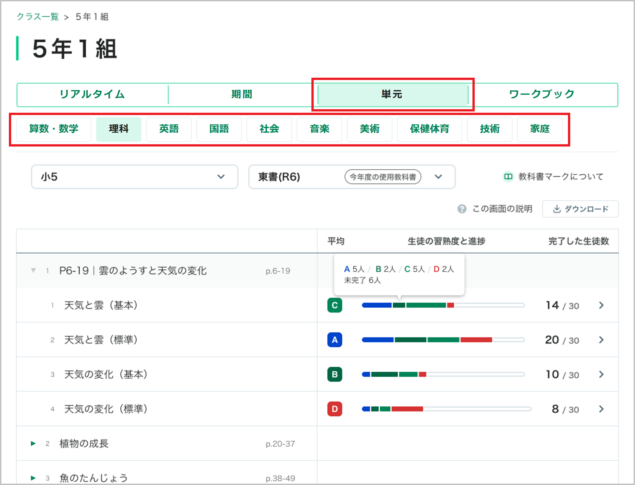
Task: Open details arrow for 天気の変化(基本)
Action: [x=601, y=375]
